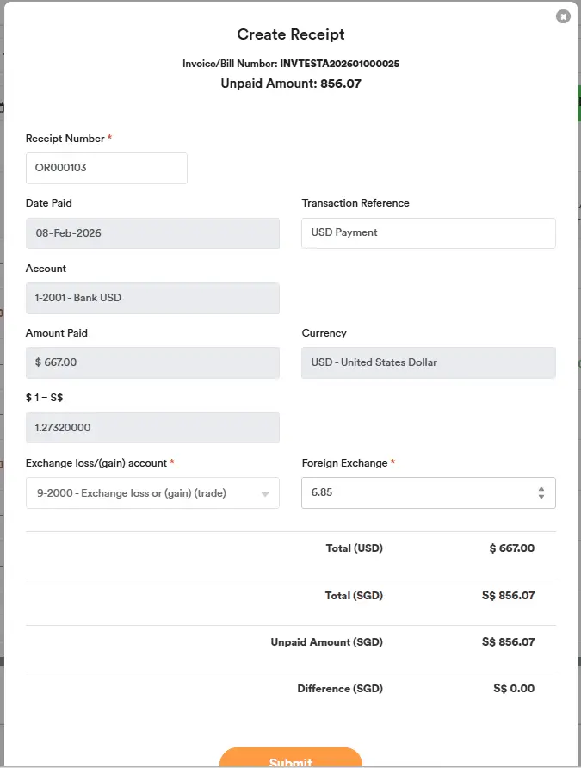
Task: Click the Foreign Exchange increment arrow
Action: click(541, 487)
